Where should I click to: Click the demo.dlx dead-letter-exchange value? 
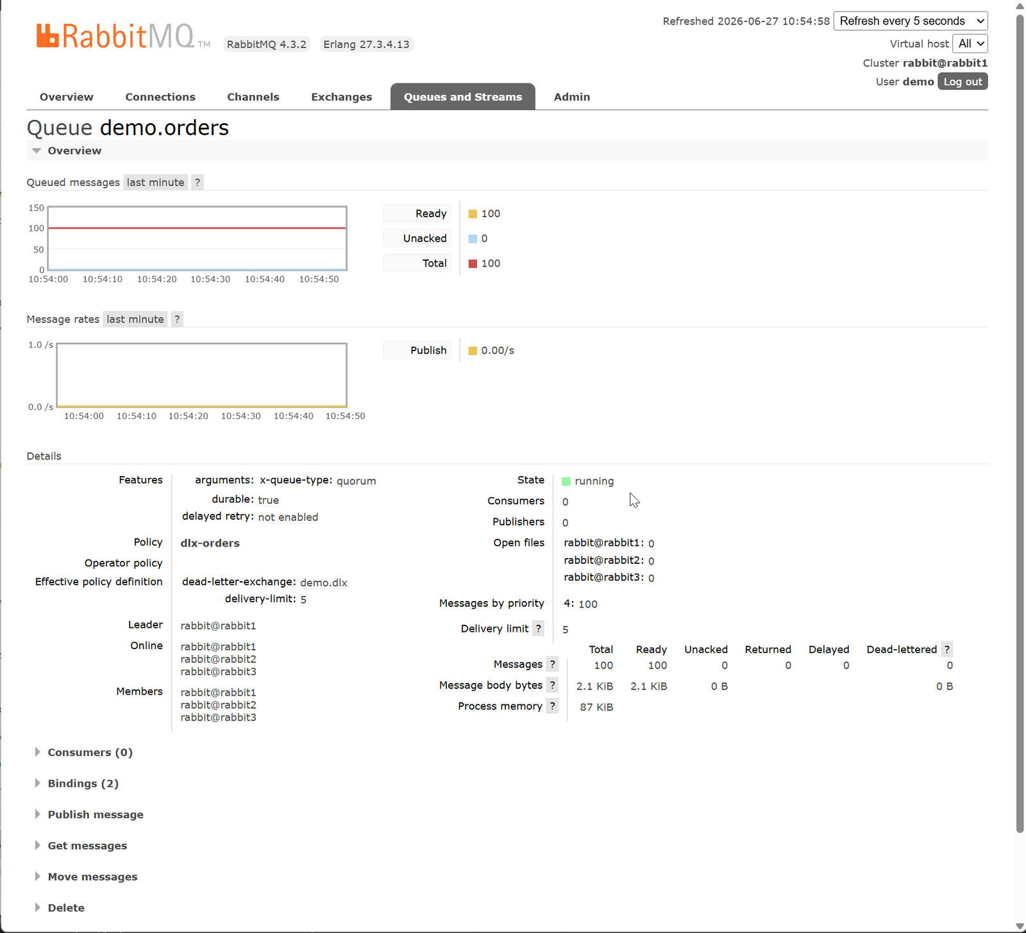tap(324, 582)
